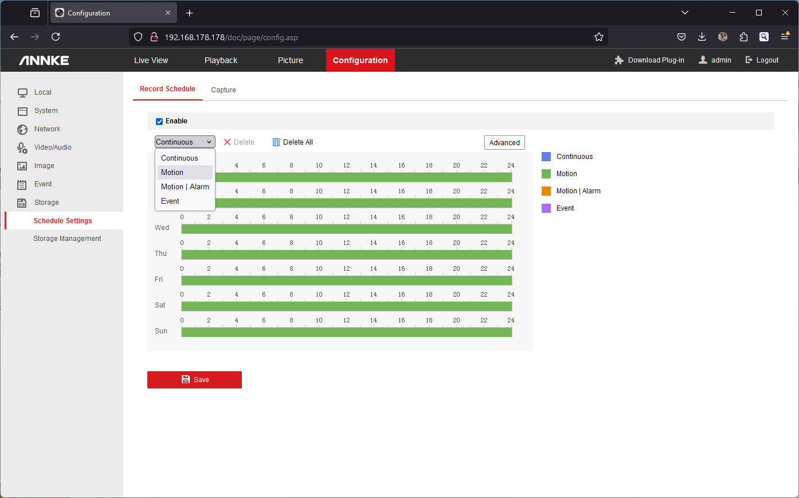Pick the Event option in dropdown list
The width and height of the screenshot is (799, 498).
(170, 201)
